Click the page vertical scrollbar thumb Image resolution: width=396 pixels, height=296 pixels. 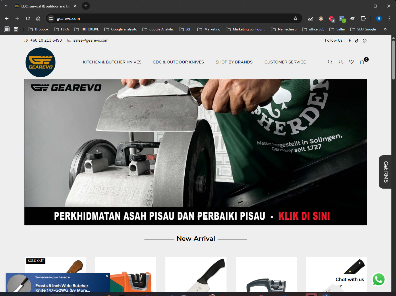(x=394, y=60)
